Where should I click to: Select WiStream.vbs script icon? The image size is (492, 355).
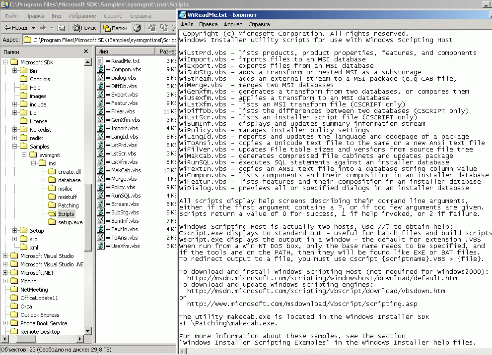(x=100, y=204)
